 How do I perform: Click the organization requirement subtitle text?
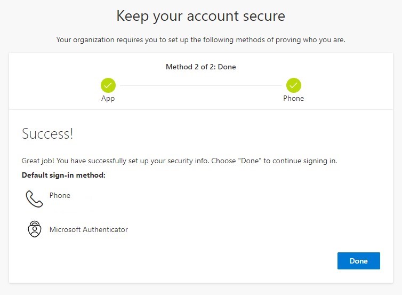coord(201,40)
